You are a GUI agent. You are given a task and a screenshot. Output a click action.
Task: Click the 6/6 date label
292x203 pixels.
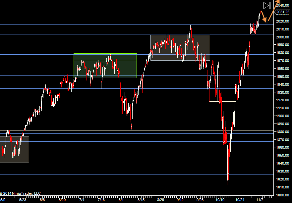click(x=42, y=200)
